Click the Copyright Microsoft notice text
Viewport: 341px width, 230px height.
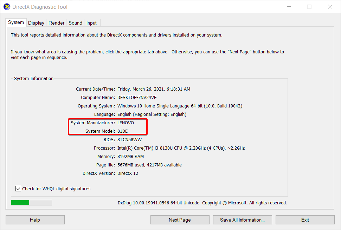tap(245, 203)
